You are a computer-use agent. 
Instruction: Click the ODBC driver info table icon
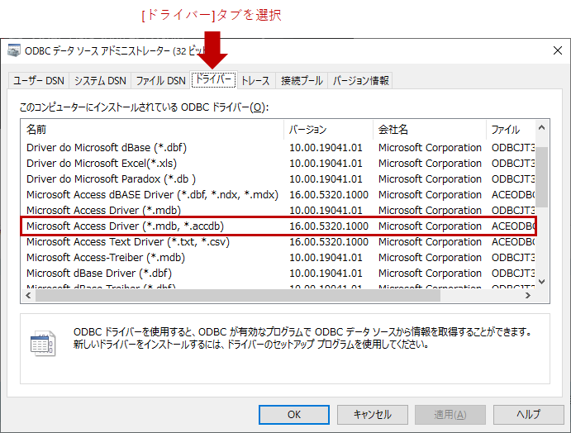(x=43, y=343)
